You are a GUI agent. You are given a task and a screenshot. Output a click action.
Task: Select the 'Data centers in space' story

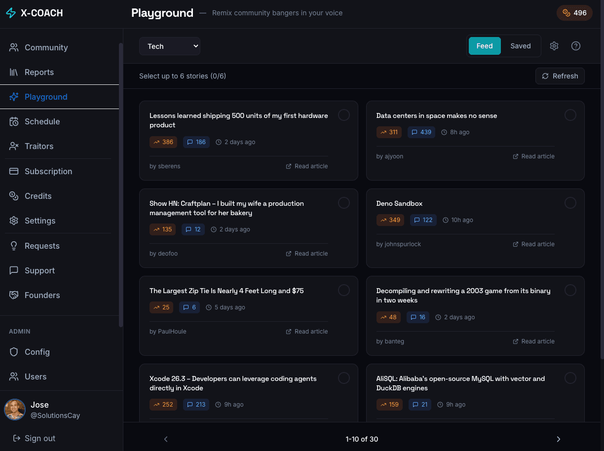point(570,115)
